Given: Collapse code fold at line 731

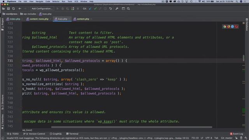Looking at the screenshot, I should [21, 61].
